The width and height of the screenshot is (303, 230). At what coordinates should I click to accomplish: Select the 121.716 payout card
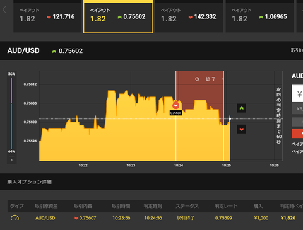pos(47,18)
